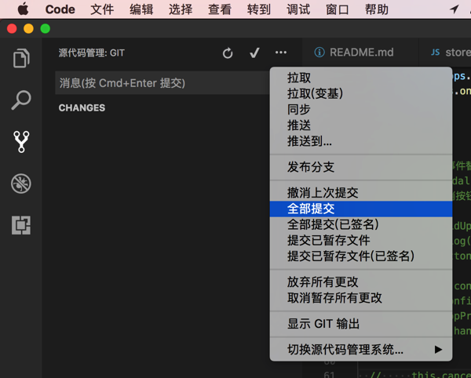
Task: Click the README.md info icon
Action: tap(319, 53)
